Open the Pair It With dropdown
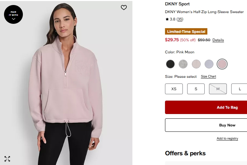 point(13,14)
